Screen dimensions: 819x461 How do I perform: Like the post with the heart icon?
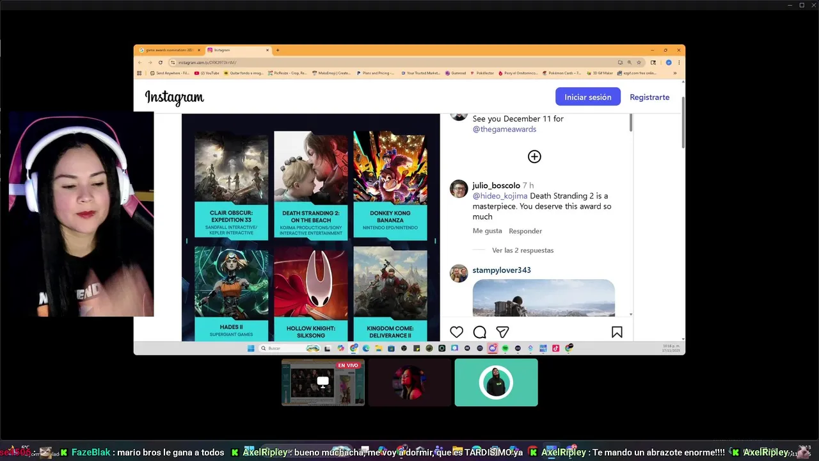click(x=456, y=332)
